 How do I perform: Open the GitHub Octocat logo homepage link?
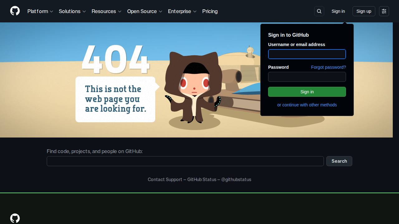pos(15,11)
